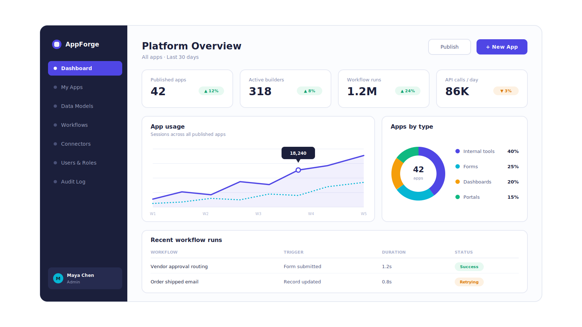Select the Dashboards legend label
The image size is (582, 327).
477,182
